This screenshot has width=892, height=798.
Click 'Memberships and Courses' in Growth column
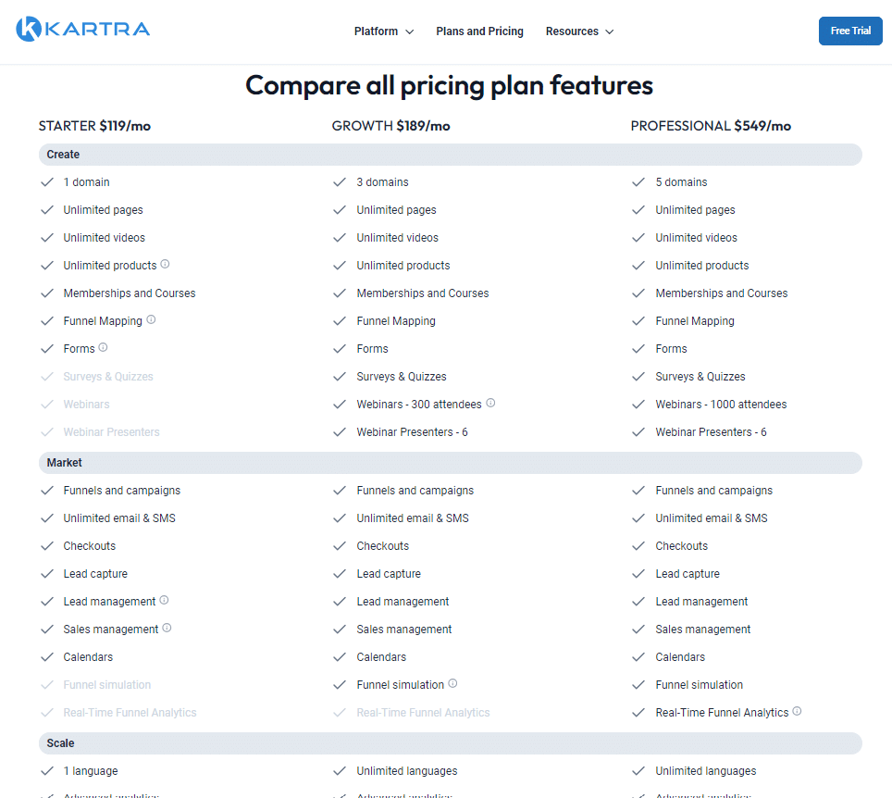pyautogui.click(x=423, y=293)
